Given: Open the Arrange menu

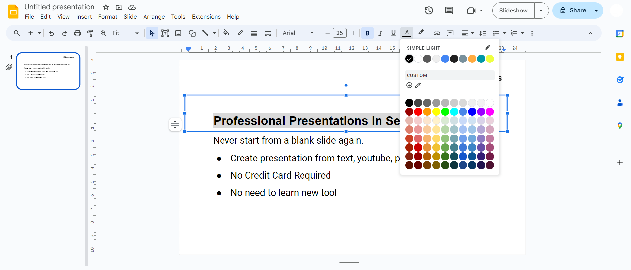Looking at the screenshot, I should click(154, 17).
